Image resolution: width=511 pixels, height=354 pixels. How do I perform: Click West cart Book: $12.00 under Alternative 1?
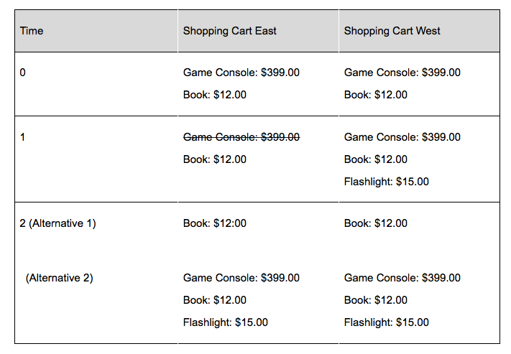click(375, 223)
